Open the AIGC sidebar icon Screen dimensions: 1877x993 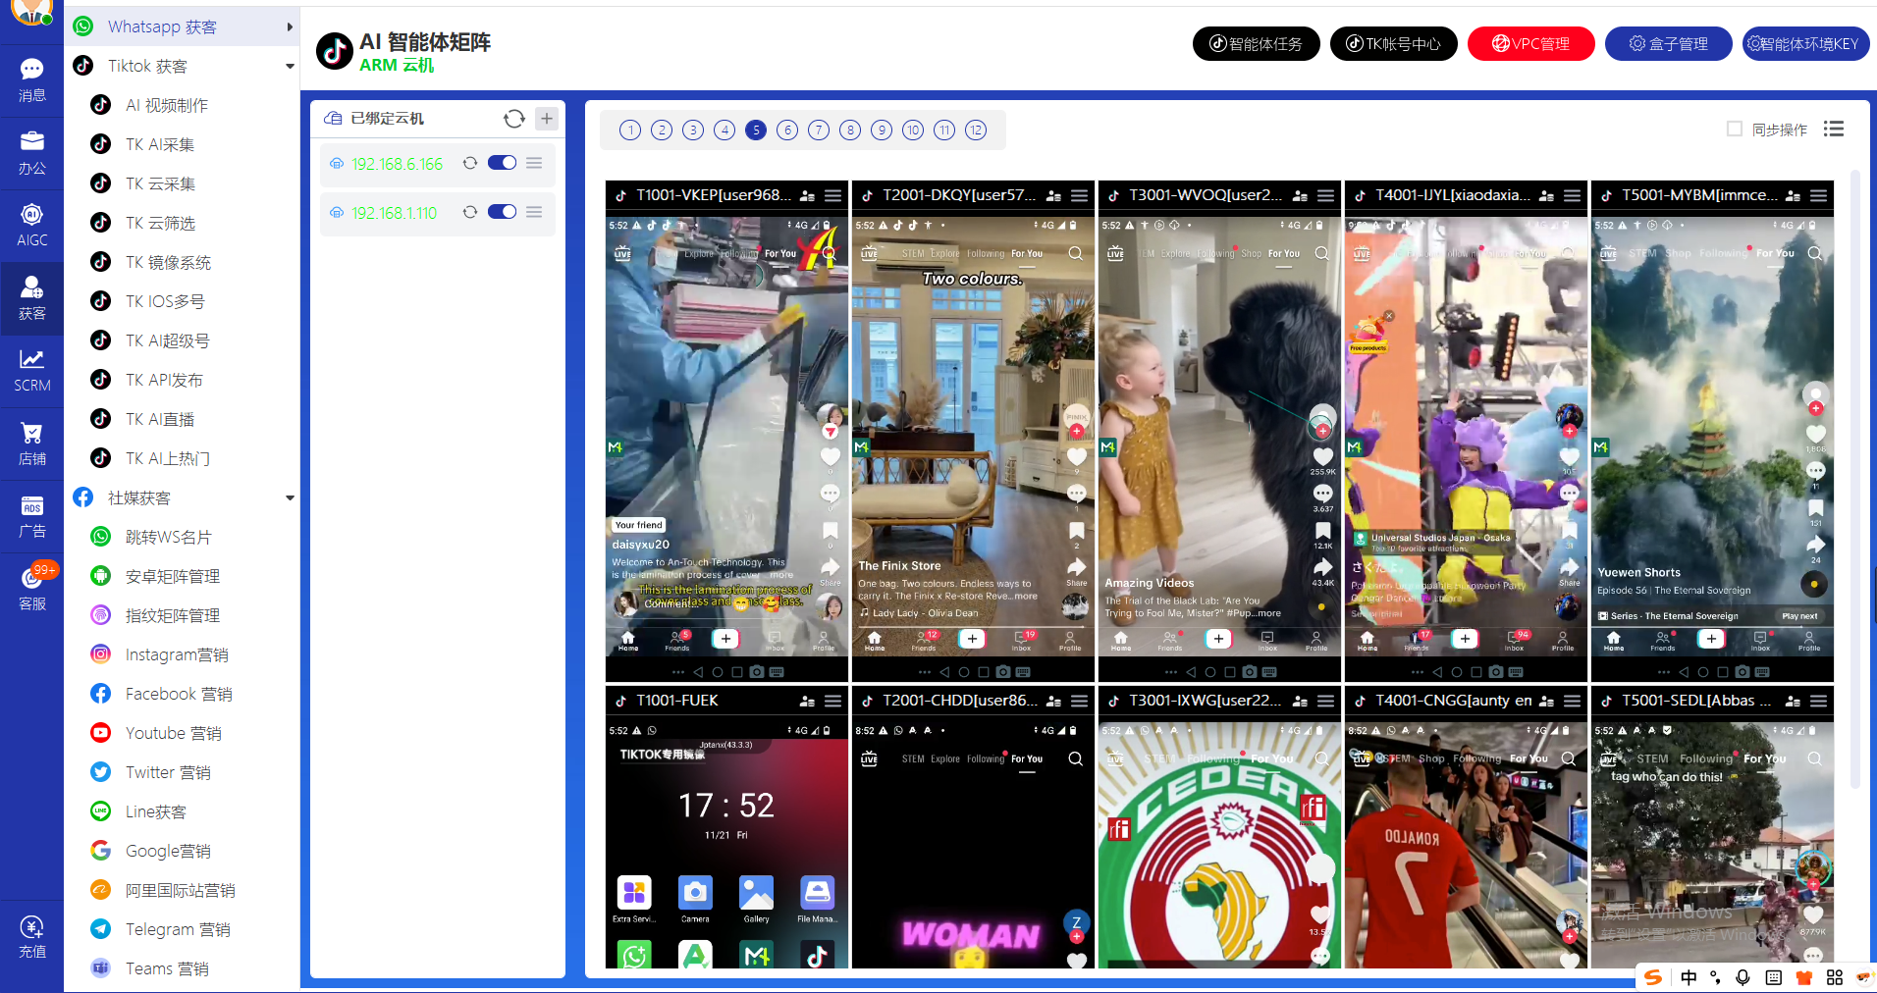tap(31, 225)
